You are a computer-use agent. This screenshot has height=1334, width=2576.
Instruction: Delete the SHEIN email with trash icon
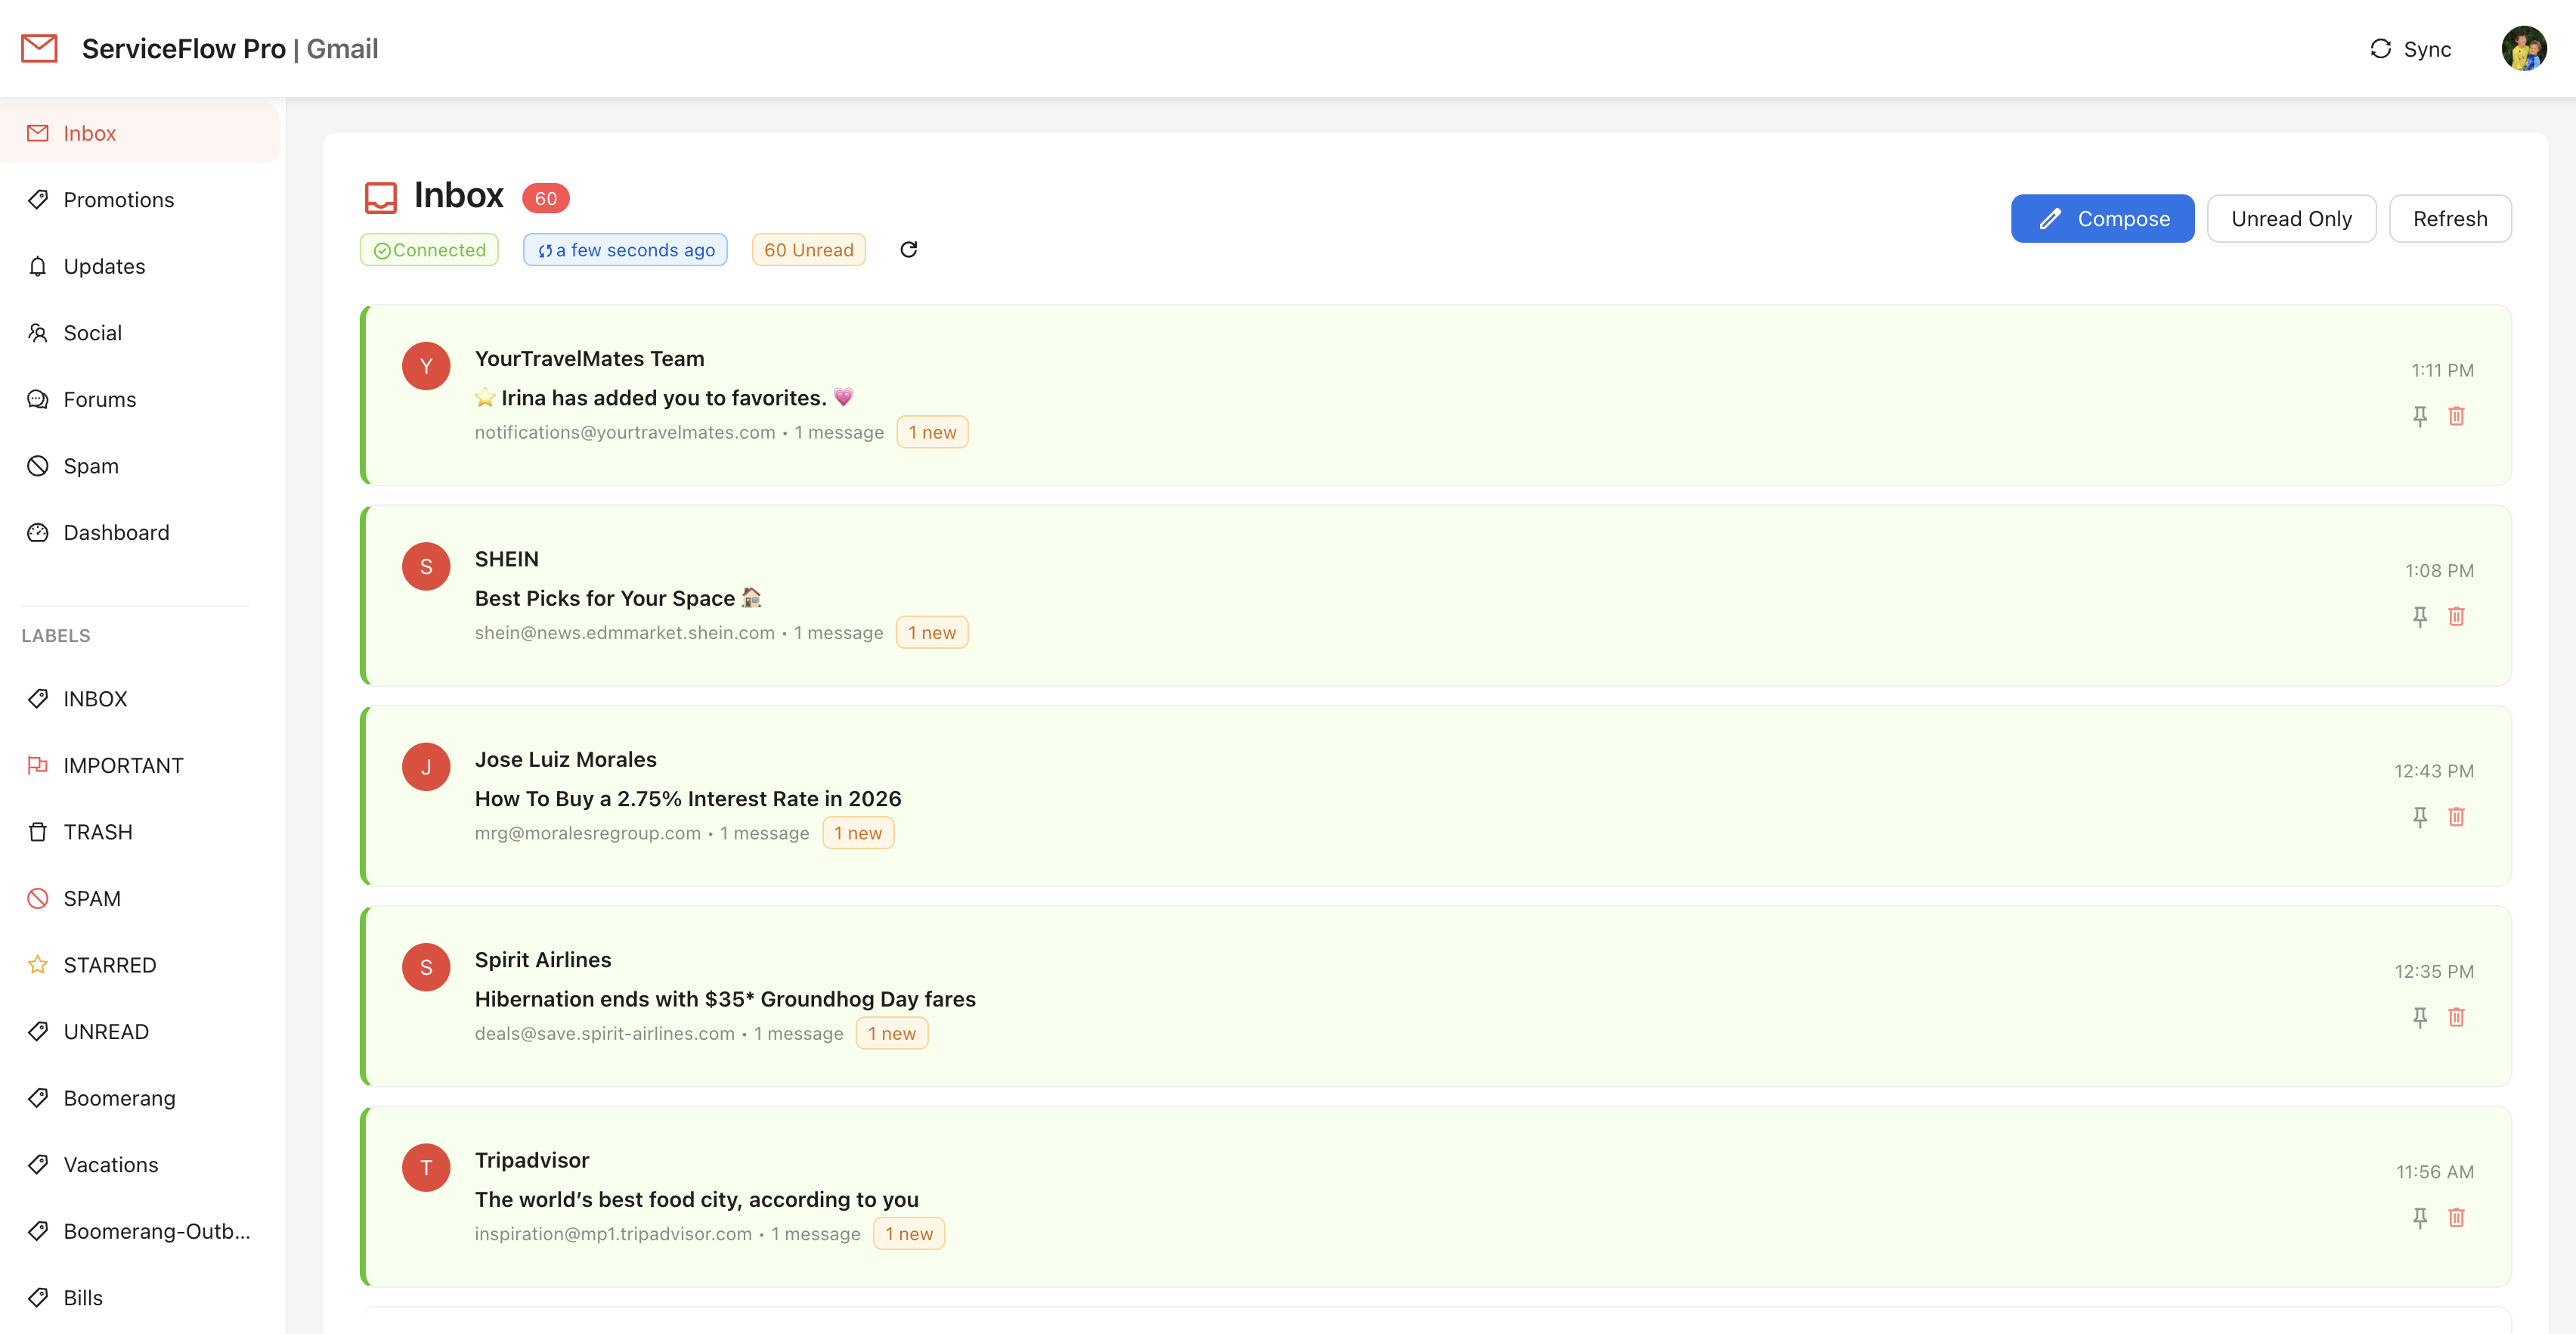(2456, 616)
